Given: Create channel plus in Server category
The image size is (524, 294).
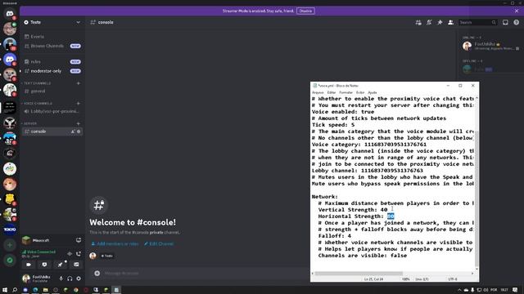Looking at the screenshot, I should (x=79, y=123).
